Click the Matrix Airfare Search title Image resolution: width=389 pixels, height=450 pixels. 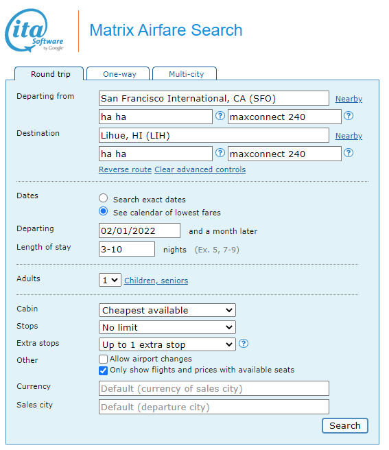(166, 30)
